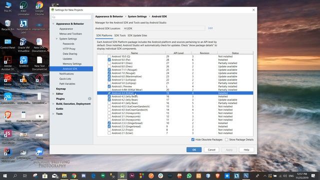Select Notifications in settings tree

click(66, 74)
